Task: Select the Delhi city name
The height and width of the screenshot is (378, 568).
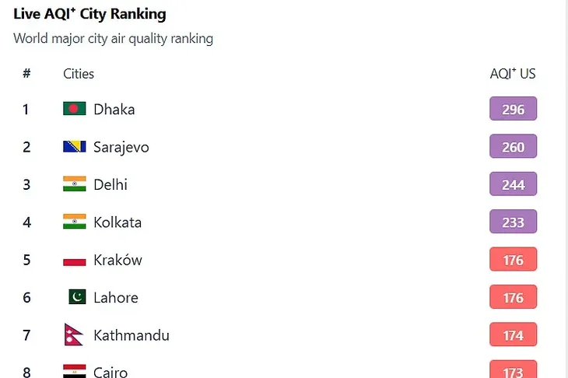Action: (x=110, y=184)
